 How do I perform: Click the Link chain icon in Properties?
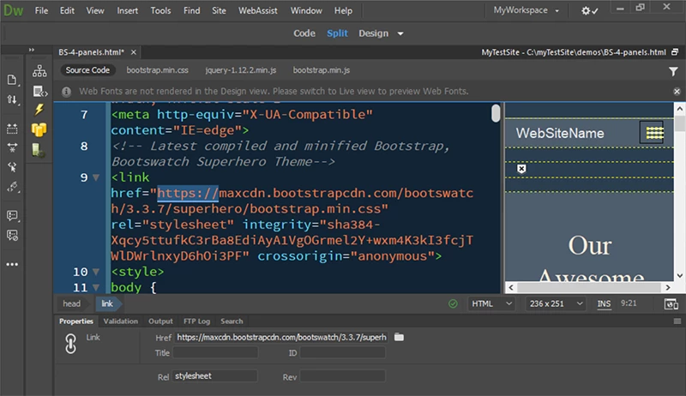70,344
